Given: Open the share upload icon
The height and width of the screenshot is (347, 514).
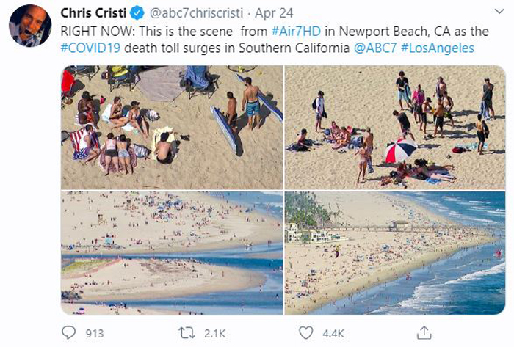Looking at the screenshot, I should pyautogui.click(x=424, y=332).
